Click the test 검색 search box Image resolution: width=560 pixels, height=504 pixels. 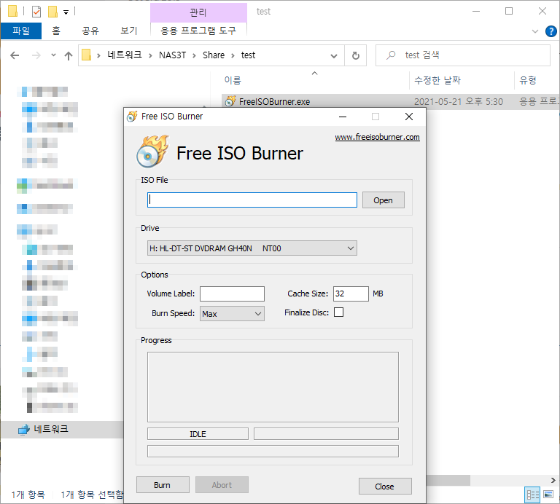point(463,55)
